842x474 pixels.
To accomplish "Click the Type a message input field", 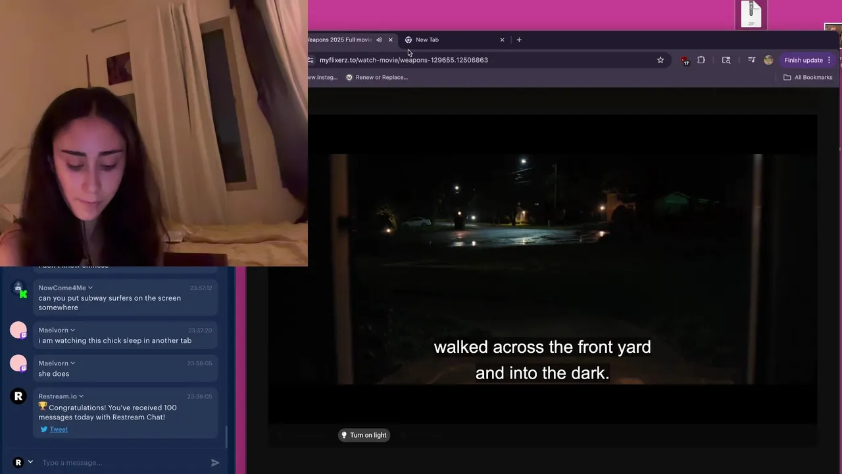I will pos(122,463).
